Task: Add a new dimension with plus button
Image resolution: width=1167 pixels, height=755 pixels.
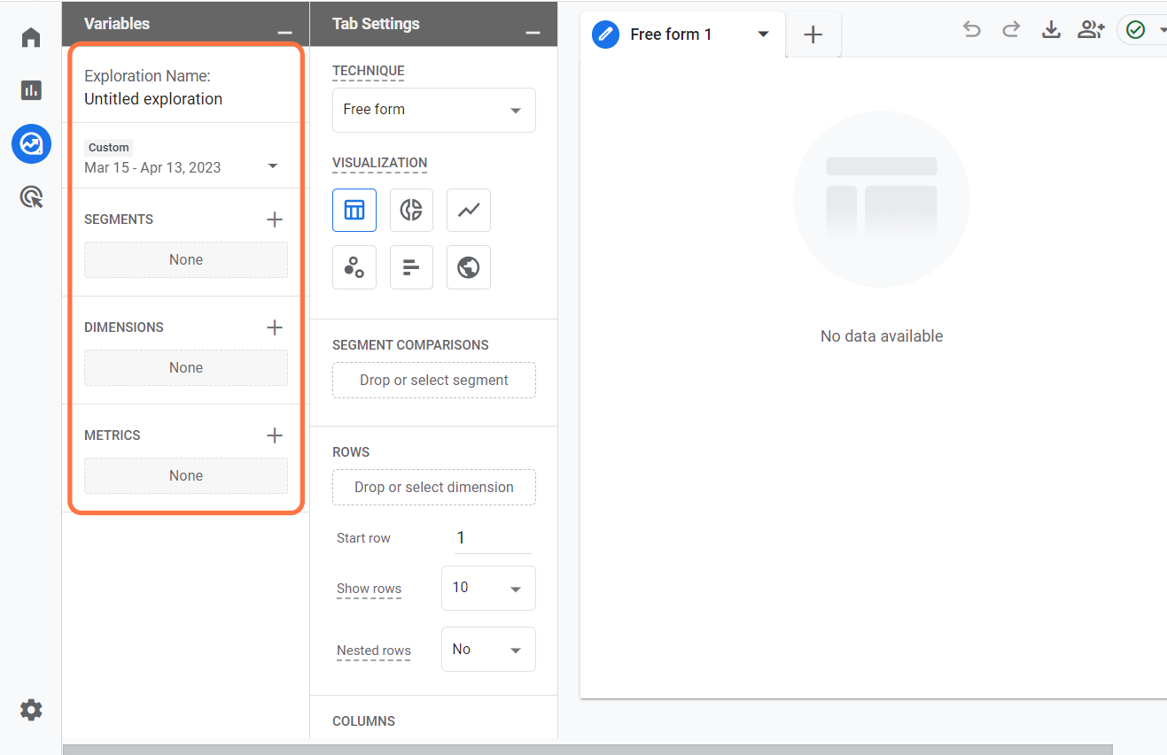Action: (275, 327)
